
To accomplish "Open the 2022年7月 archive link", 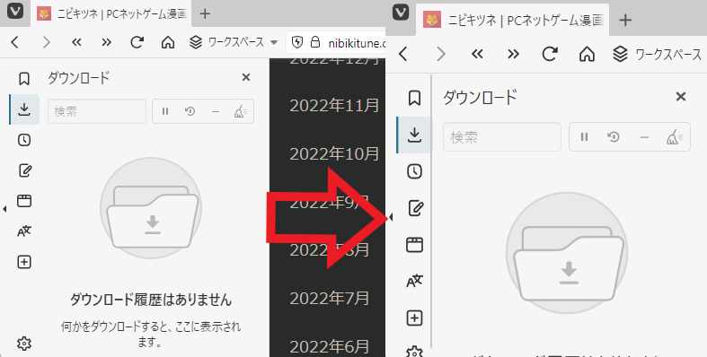I will coord(329,299).
